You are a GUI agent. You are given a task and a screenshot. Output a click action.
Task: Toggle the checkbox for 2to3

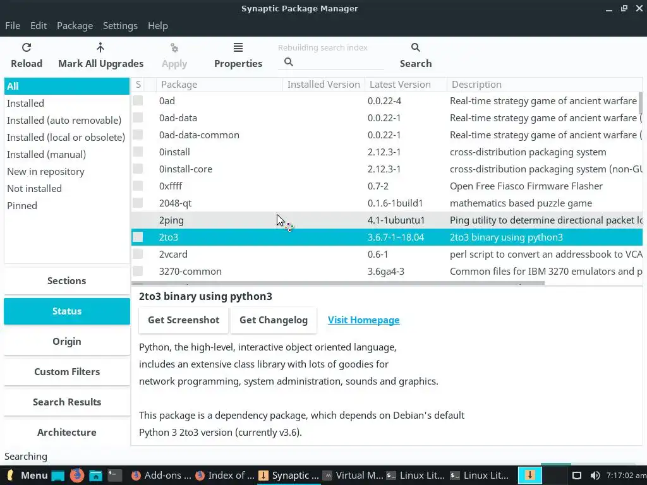[x=138, y=237]
